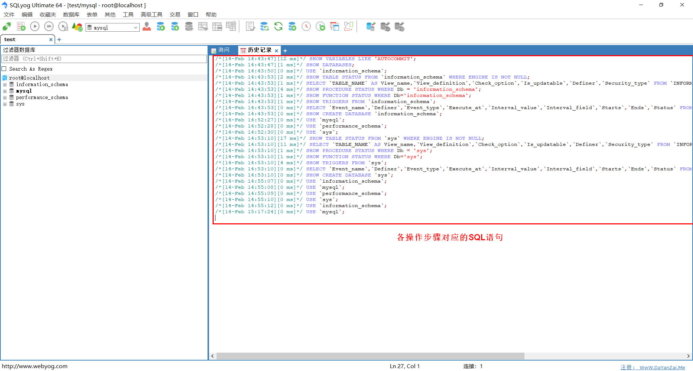Expand the information_schema database node
Viewport: 693px width, 371px height.
(5, 85)
